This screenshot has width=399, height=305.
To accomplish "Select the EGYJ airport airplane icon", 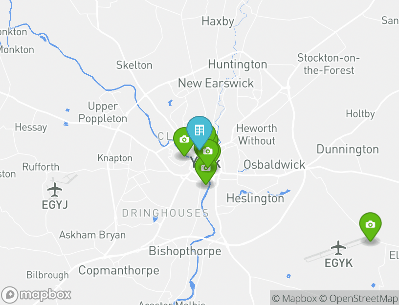I will (55, 190).
